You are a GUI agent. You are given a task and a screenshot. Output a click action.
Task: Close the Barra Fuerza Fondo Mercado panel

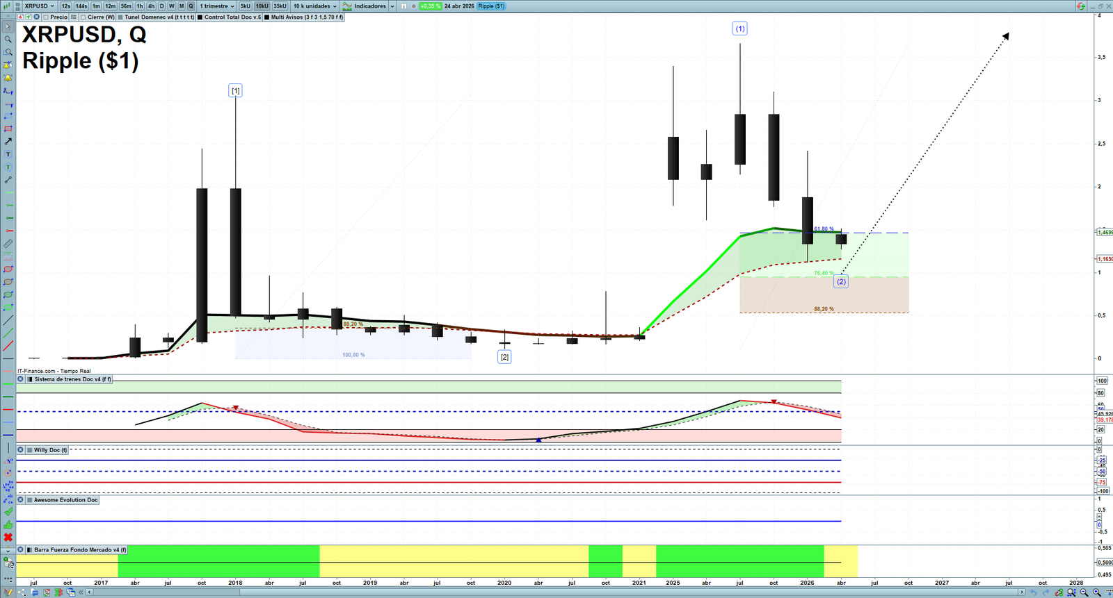click(x=21, y=550)
